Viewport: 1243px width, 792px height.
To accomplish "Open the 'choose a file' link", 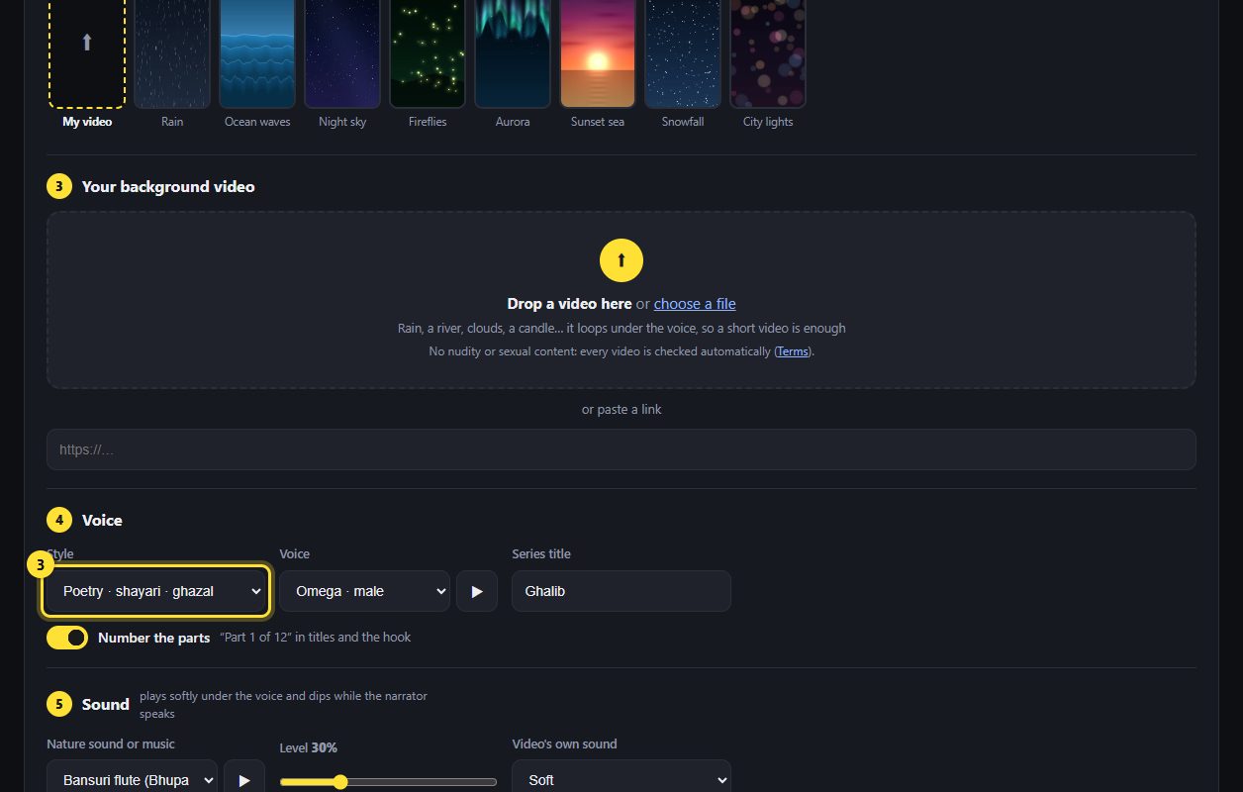I will [695, 304].
